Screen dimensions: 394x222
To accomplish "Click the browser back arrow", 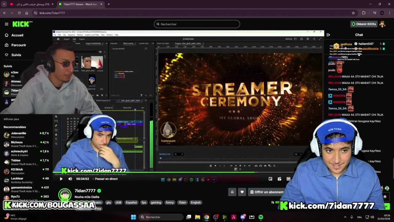I will [x=4, y=13].
